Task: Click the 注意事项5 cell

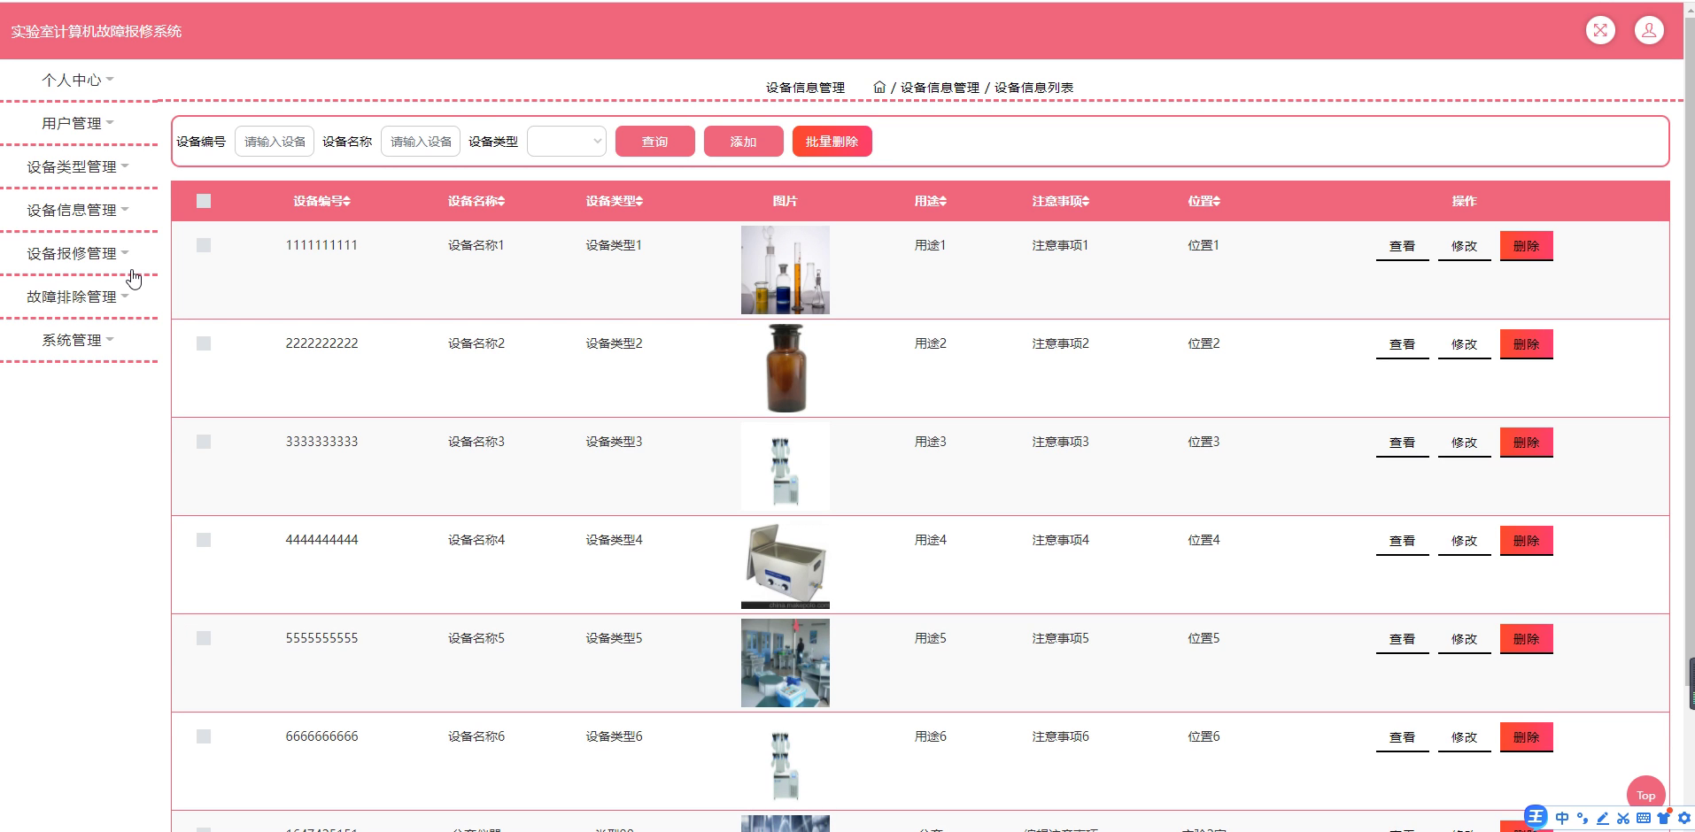Action: [1060, 638]
